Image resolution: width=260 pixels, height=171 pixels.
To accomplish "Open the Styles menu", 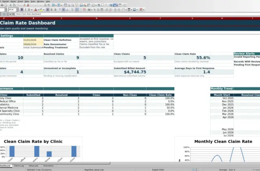I will tap(13, 1).
